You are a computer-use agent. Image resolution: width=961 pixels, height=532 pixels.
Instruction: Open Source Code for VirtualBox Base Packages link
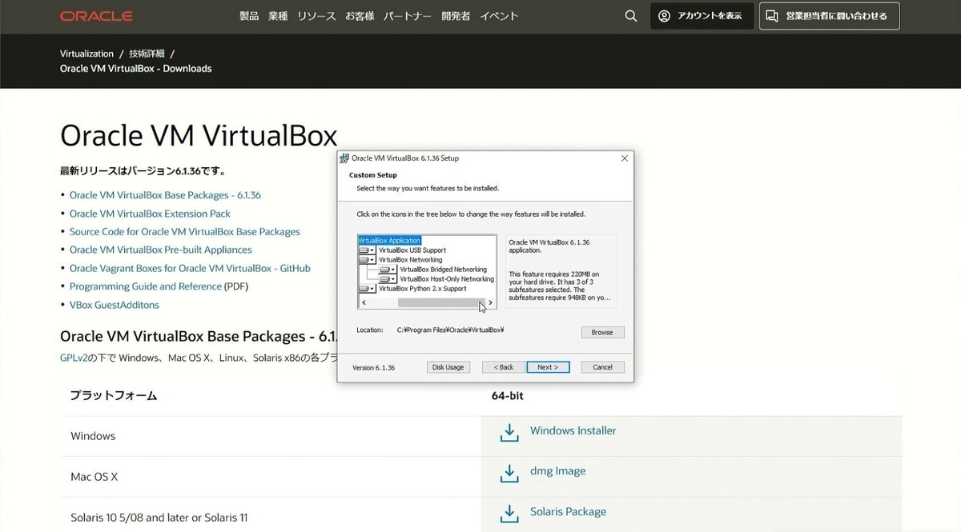[x=185, y=231]
